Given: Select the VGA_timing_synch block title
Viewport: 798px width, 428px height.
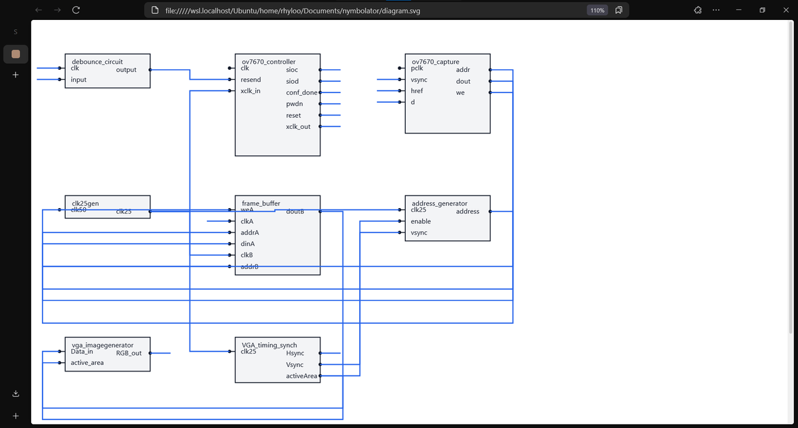Looking at the screenshot, I should tap(269, 346).
